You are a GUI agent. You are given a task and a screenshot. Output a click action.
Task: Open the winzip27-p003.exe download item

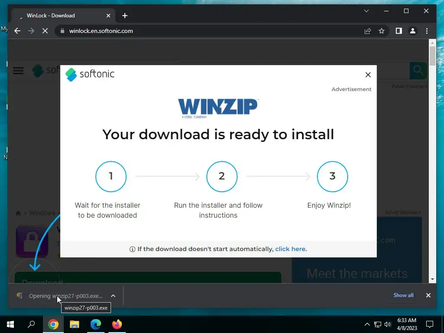pyautogui.click(x=66, y=296)
